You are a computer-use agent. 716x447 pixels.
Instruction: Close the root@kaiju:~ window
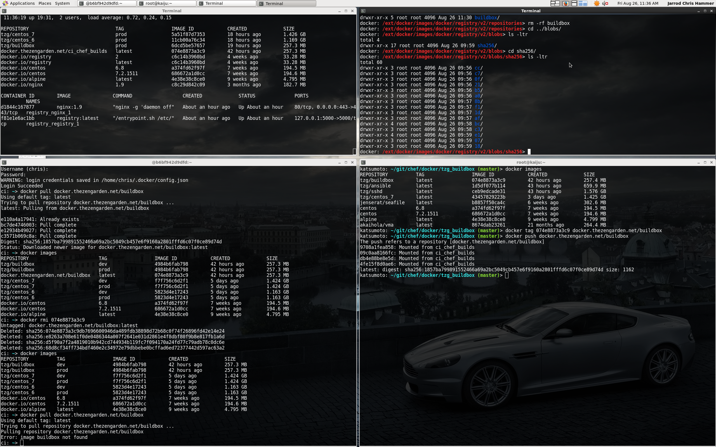tap(712, 162)
